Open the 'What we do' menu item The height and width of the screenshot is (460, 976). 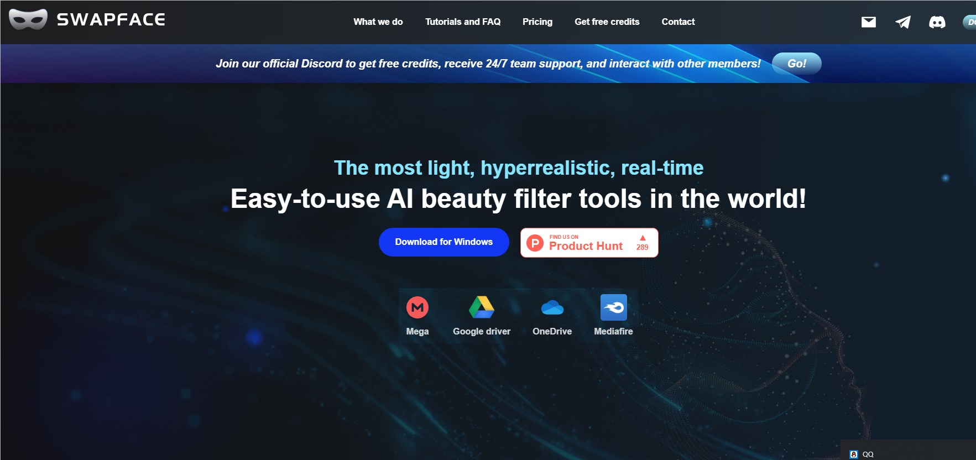pos(378,22)
